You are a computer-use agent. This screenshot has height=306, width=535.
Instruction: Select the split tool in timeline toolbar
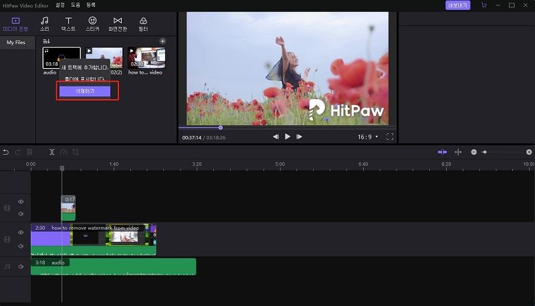(52, 152)
